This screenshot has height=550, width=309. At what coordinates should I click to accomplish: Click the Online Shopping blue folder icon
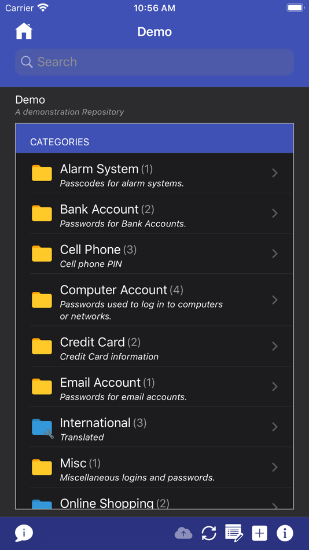coord(42,504)
